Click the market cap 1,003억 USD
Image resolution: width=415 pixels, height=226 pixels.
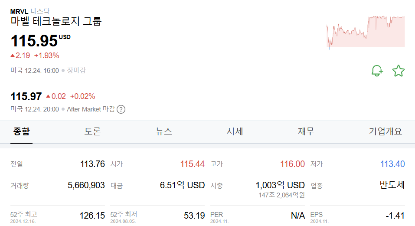tap(280, 185)
